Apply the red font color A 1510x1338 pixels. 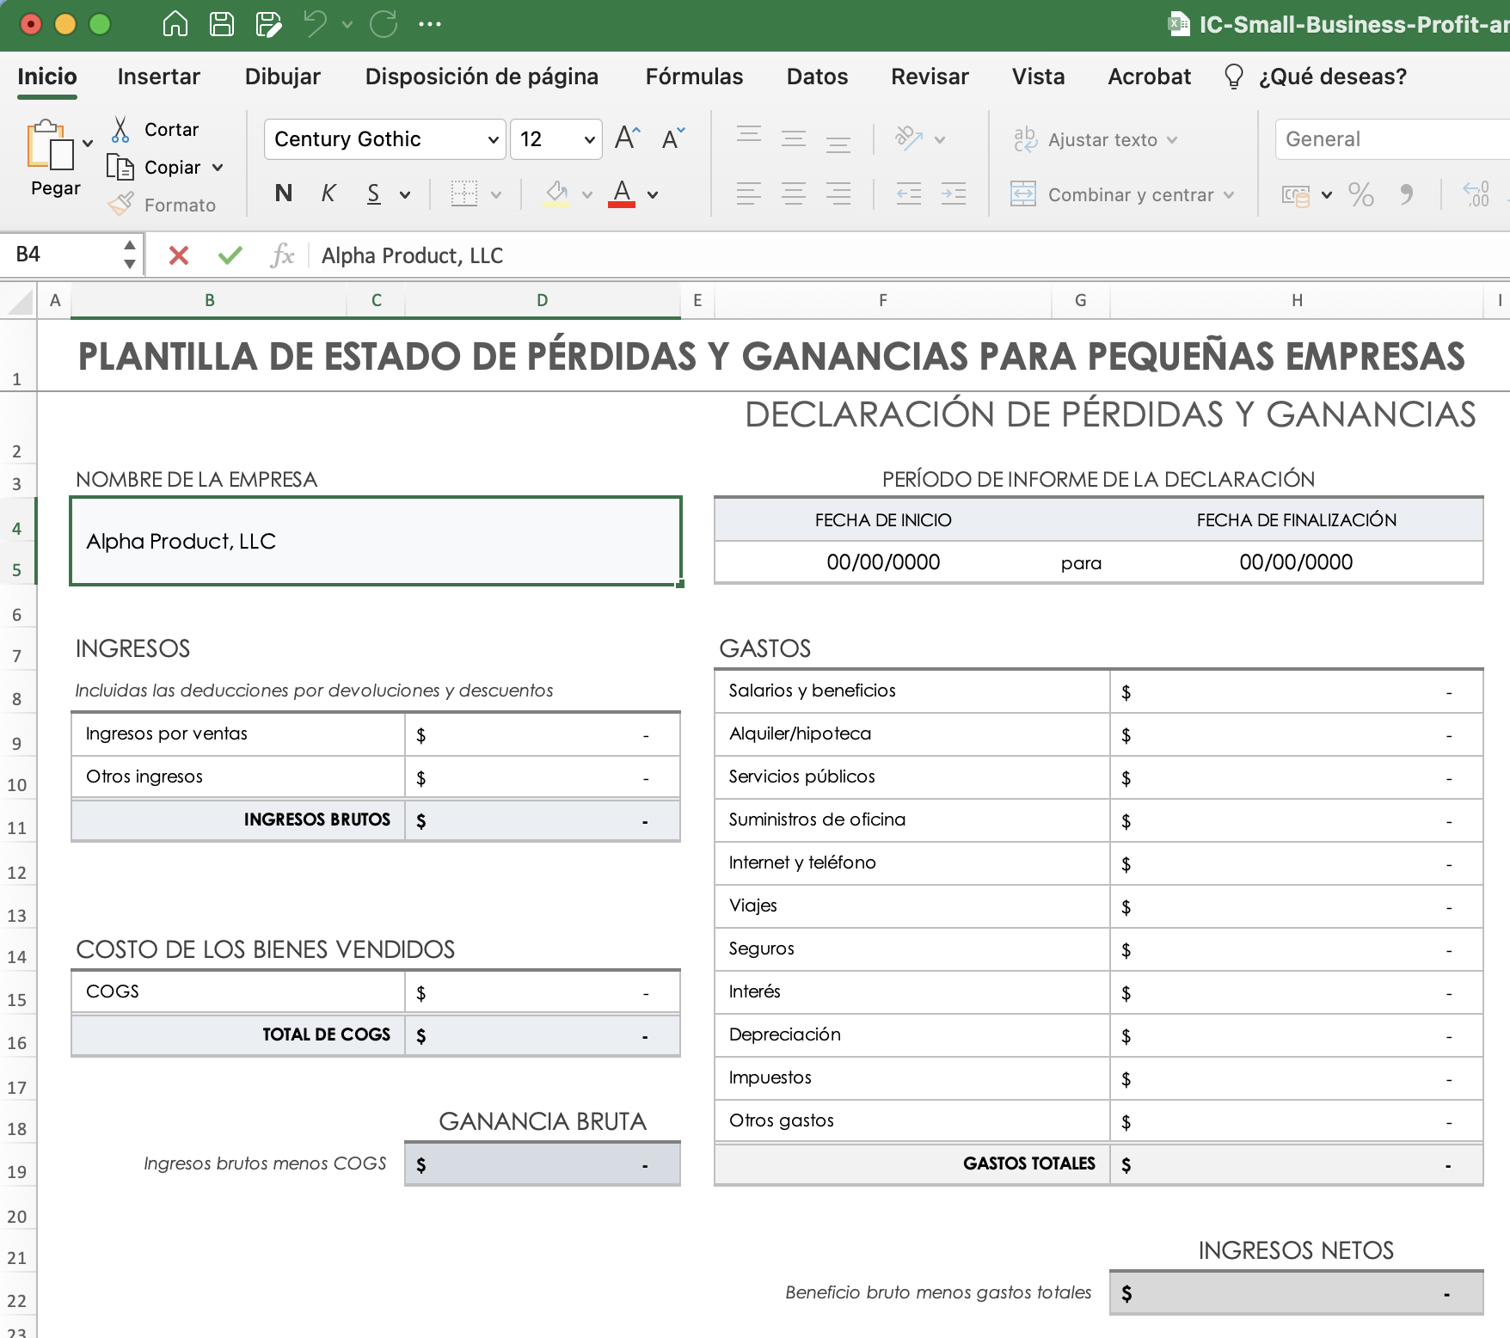point(622,193)
